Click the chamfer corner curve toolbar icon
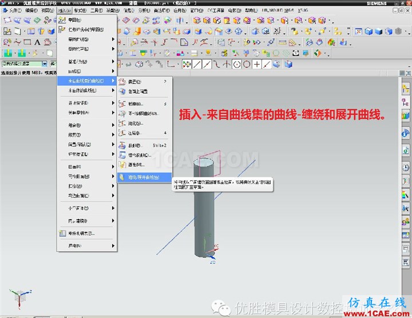412x318 pixels. click(184, 42)
